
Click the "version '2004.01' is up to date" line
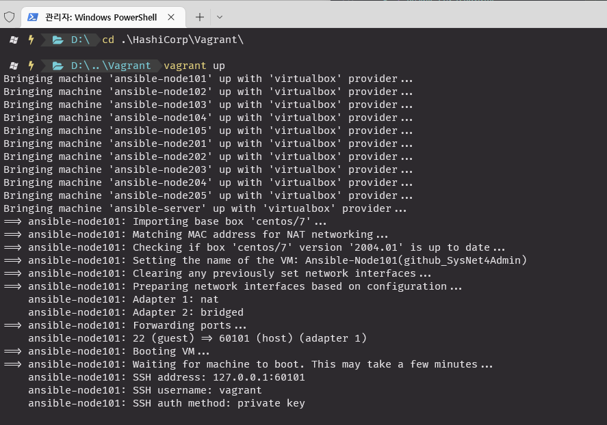pyautogui.click(x=255, y=247)
